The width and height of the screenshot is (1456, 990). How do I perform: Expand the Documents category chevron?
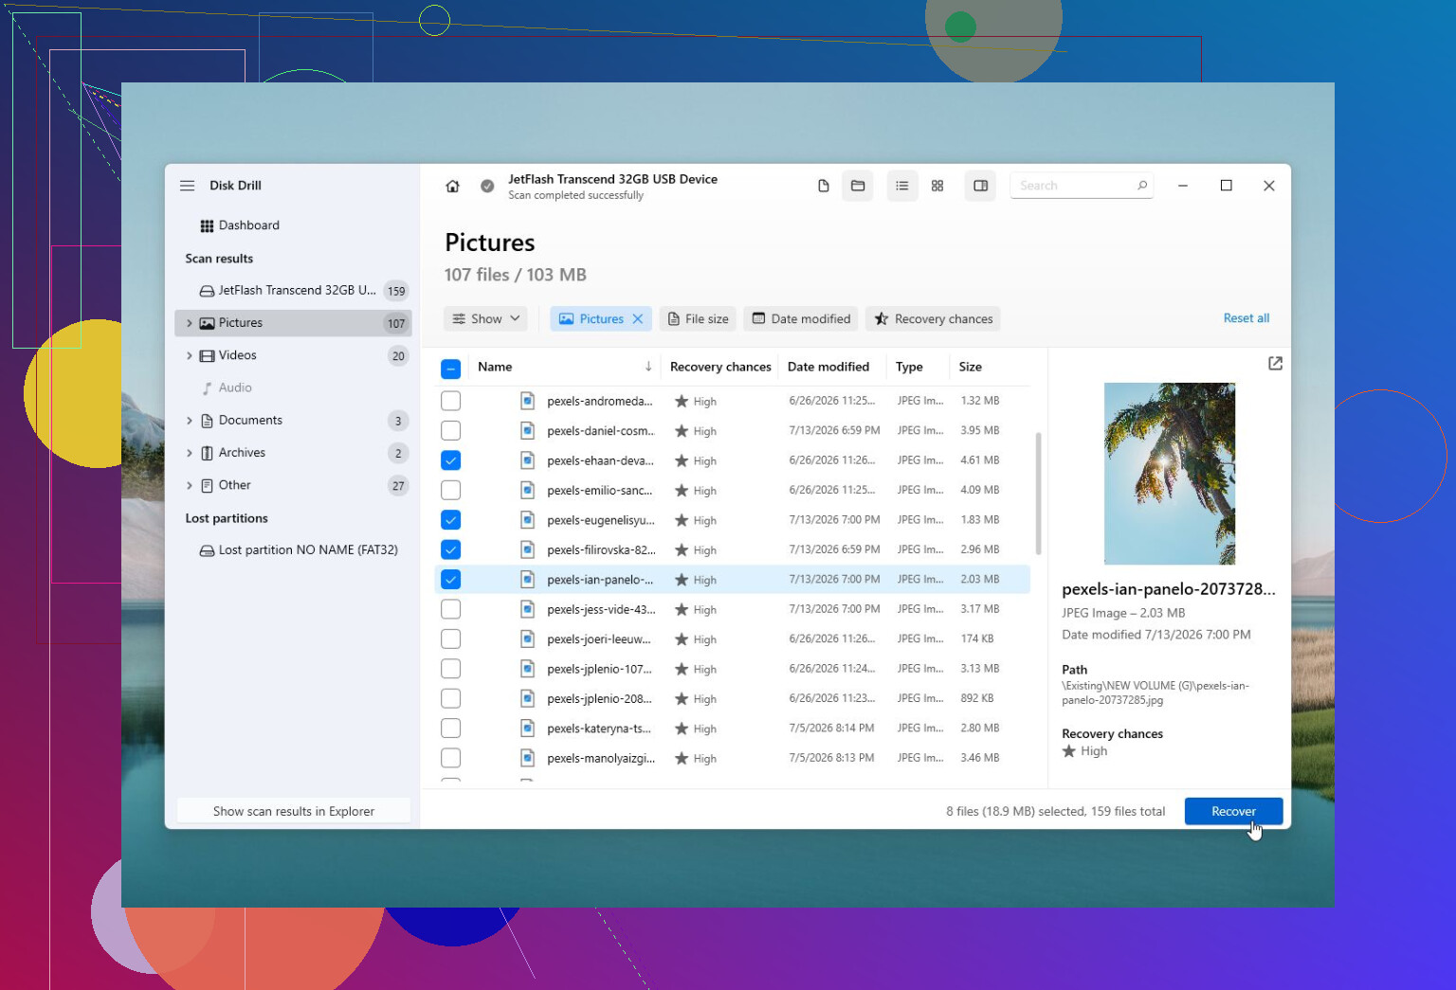coord(190,421)
